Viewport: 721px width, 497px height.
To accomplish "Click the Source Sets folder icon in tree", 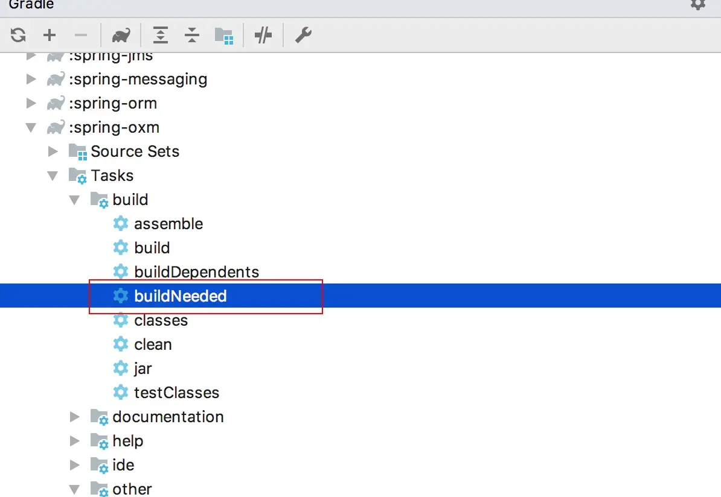I will click(78, 152).
